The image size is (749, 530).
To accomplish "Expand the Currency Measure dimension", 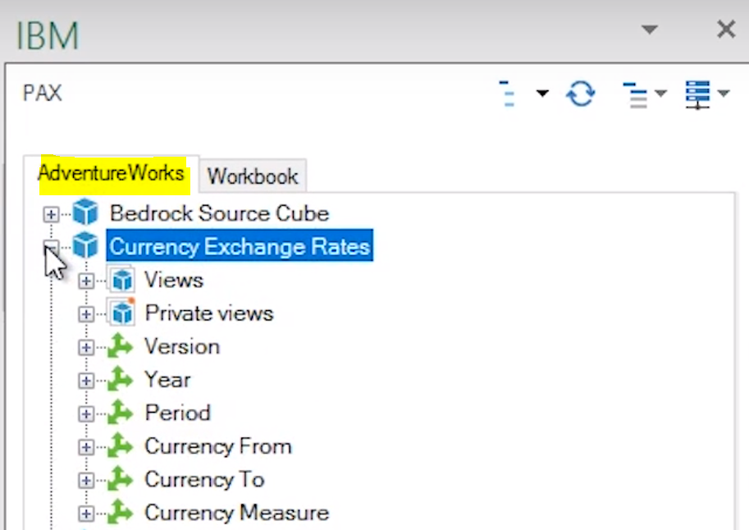I will (x=86, y=514).
